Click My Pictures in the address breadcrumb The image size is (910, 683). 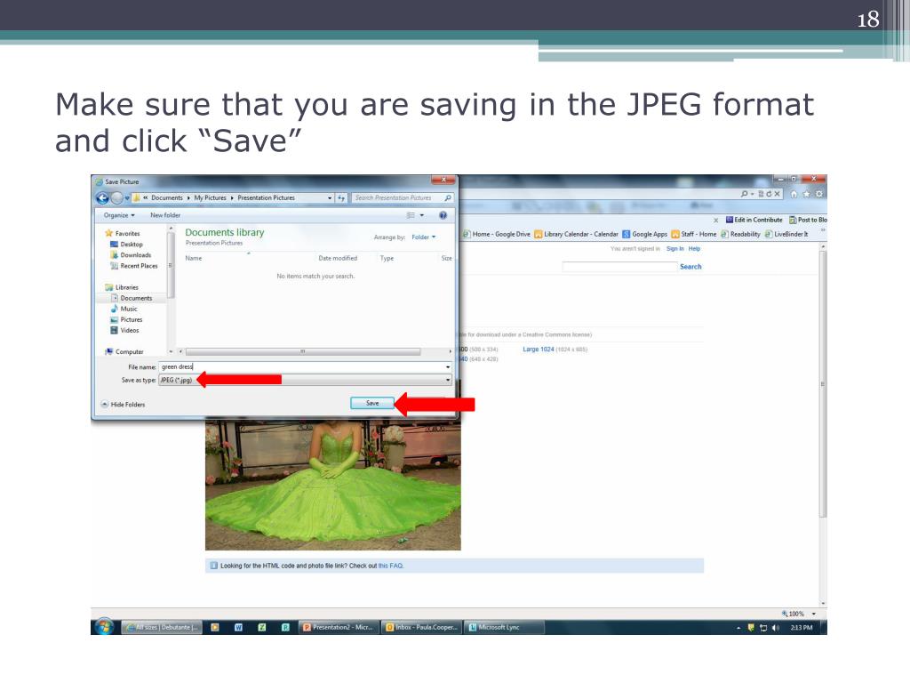coord(210,198)
